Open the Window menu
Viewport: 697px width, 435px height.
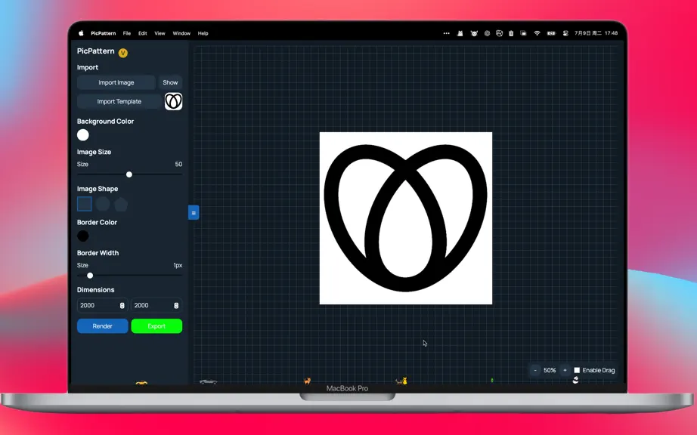coord(181,33)
